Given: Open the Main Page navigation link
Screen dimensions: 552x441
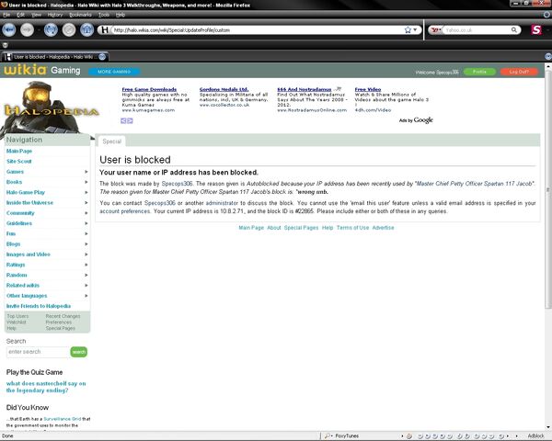Looking at the screenshot, I should point(19,151).
